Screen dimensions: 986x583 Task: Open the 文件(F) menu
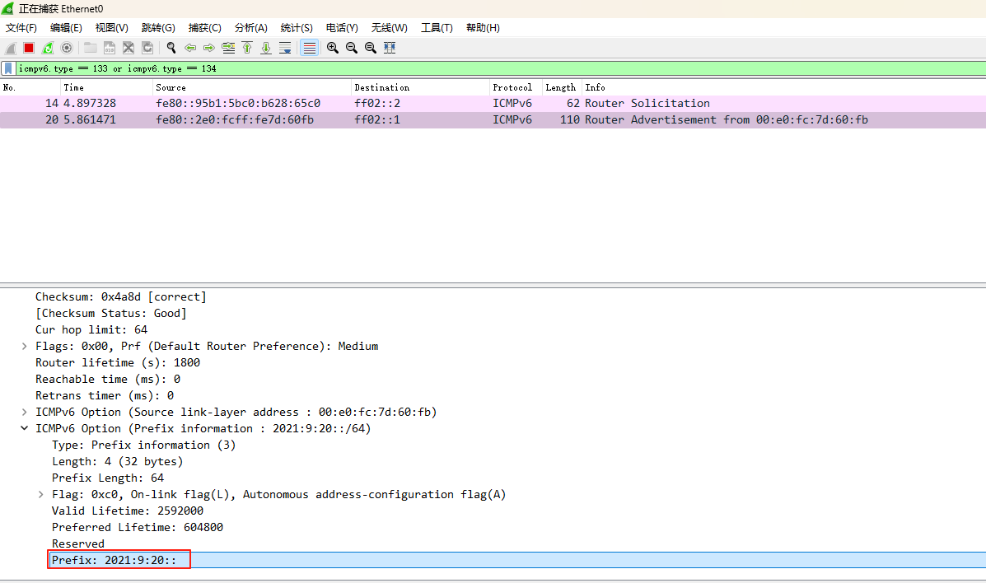click(21, 28)
